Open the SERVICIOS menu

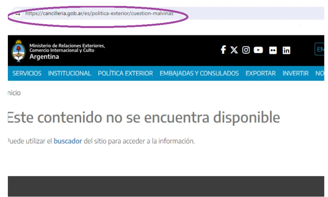click(x=27, y=73)
